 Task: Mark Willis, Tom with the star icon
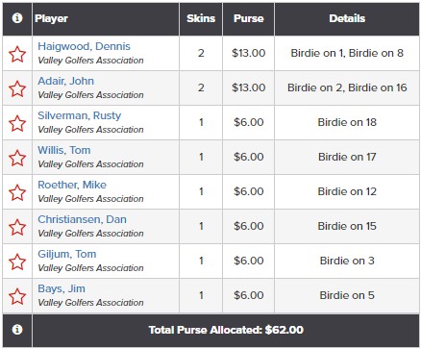pos(17,158)
